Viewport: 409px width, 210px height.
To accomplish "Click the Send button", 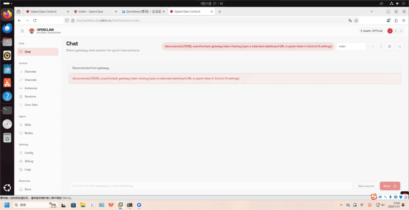I will coord(390,186).
